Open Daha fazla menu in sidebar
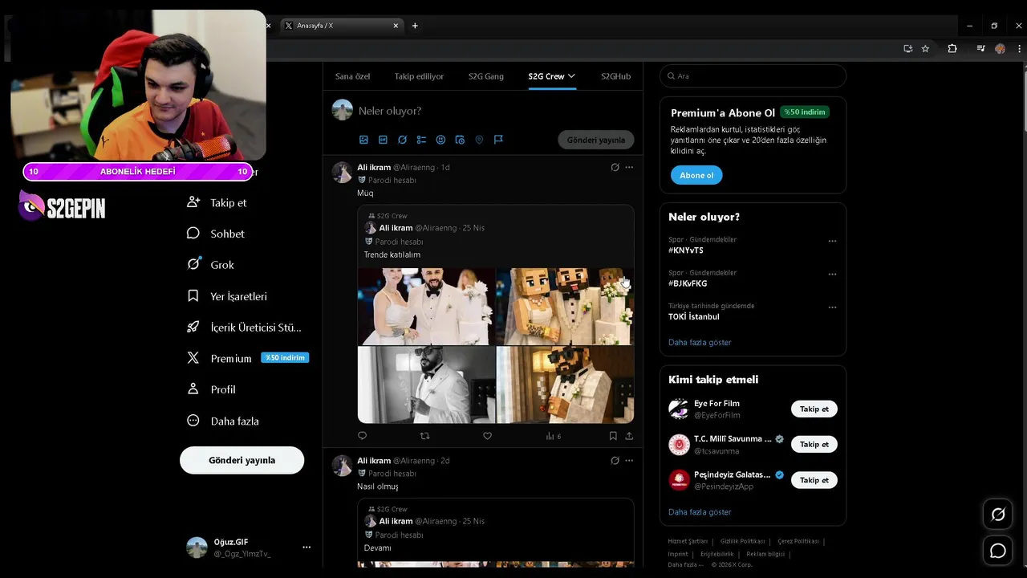Viewport: 1027px width, 578px height. tap(222, 421)
